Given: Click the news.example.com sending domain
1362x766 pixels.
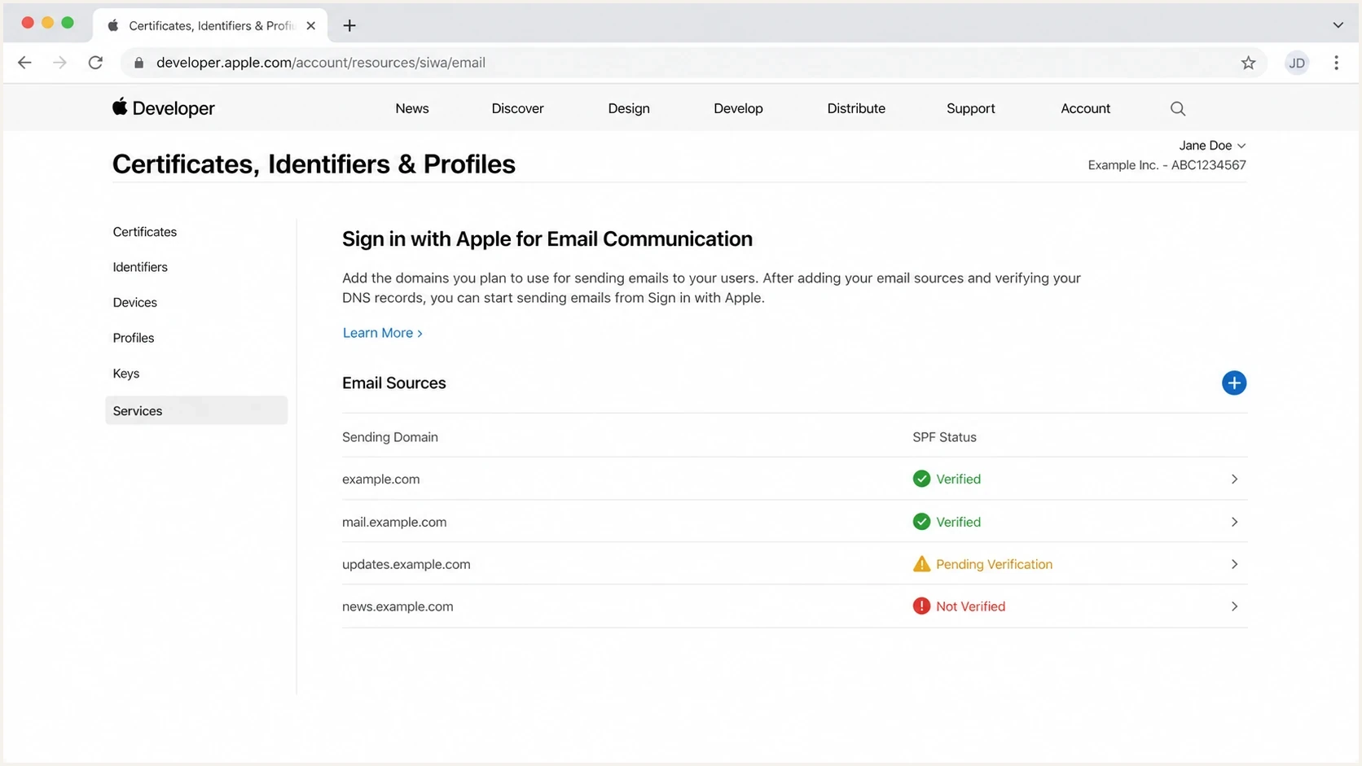Looking at the screenshot, I should click(x=398, y=606).
